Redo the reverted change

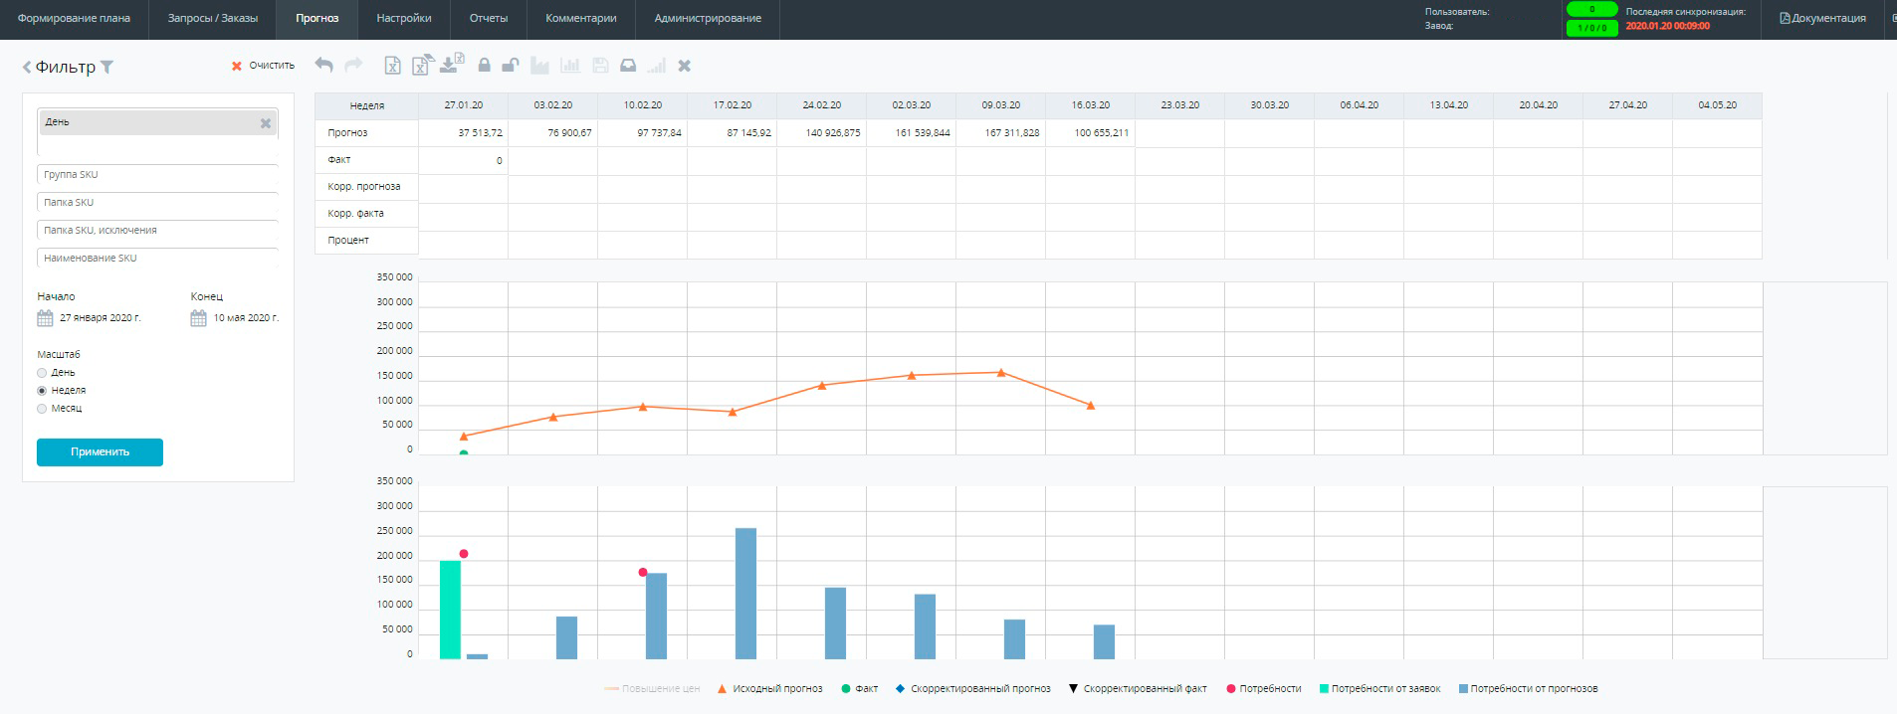pyautogui.click(x=353, y=65)
